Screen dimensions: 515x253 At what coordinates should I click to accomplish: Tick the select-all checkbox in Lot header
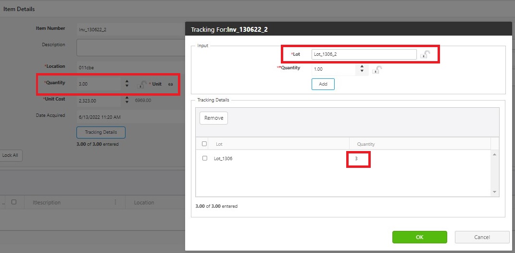tap(205, 144)
